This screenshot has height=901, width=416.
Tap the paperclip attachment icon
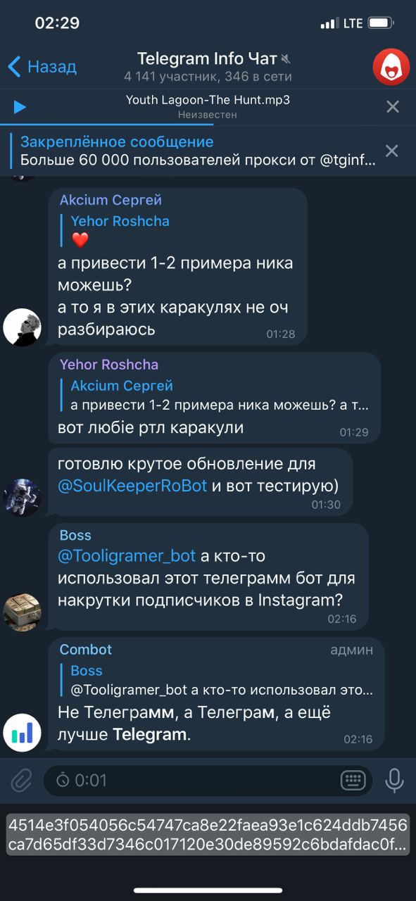(x=21, y=780)
